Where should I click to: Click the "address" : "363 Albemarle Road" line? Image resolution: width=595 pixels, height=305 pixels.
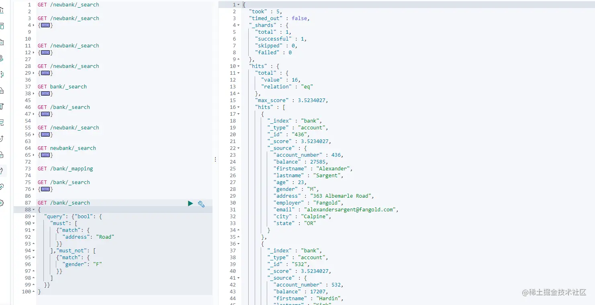[x=324, y=196]
